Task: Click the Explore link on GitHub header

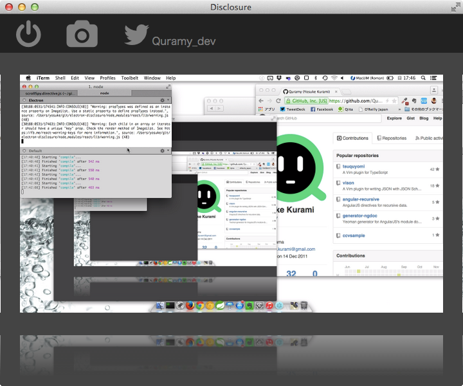Action: (394, 118)
